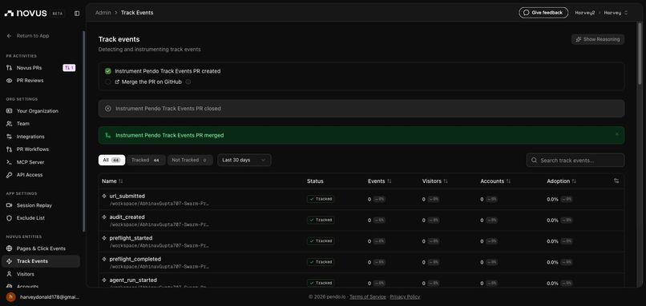Dismiss the PR merged green banner
The image size is (646, 306).
[x=617, y=134]
